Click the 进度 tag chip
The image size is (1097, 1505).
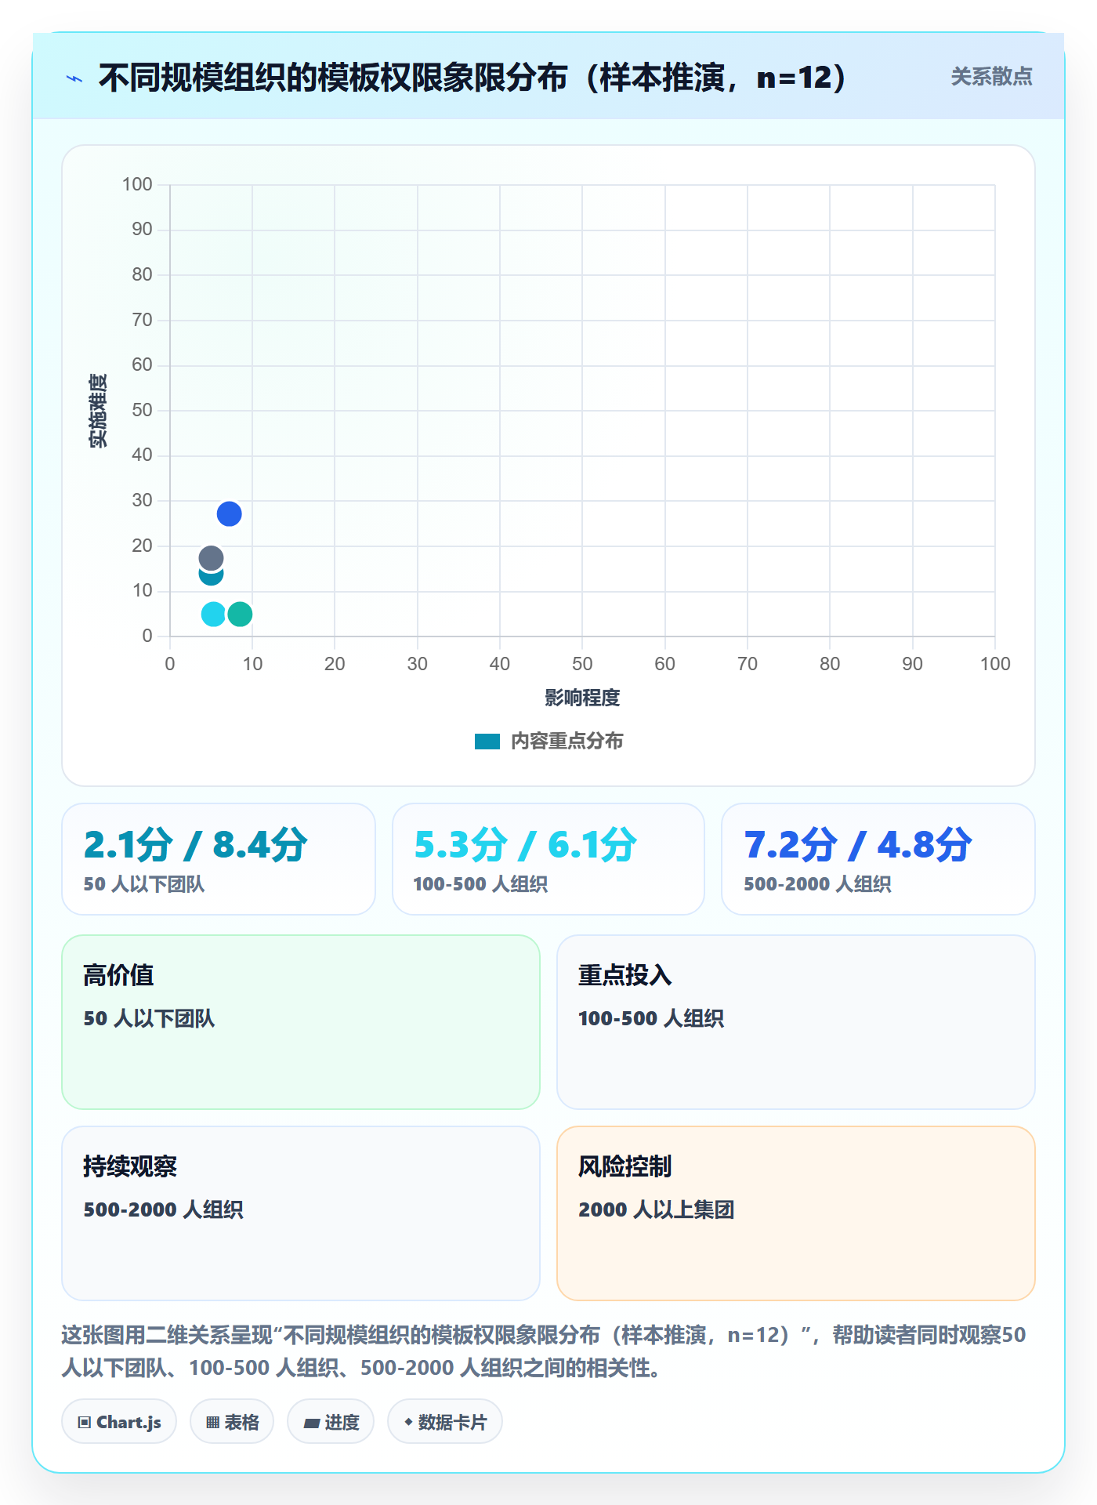(331, 1422)
